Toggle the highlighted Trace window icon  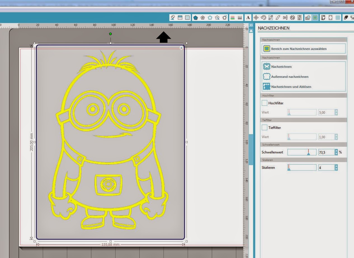tap(315, 18)
